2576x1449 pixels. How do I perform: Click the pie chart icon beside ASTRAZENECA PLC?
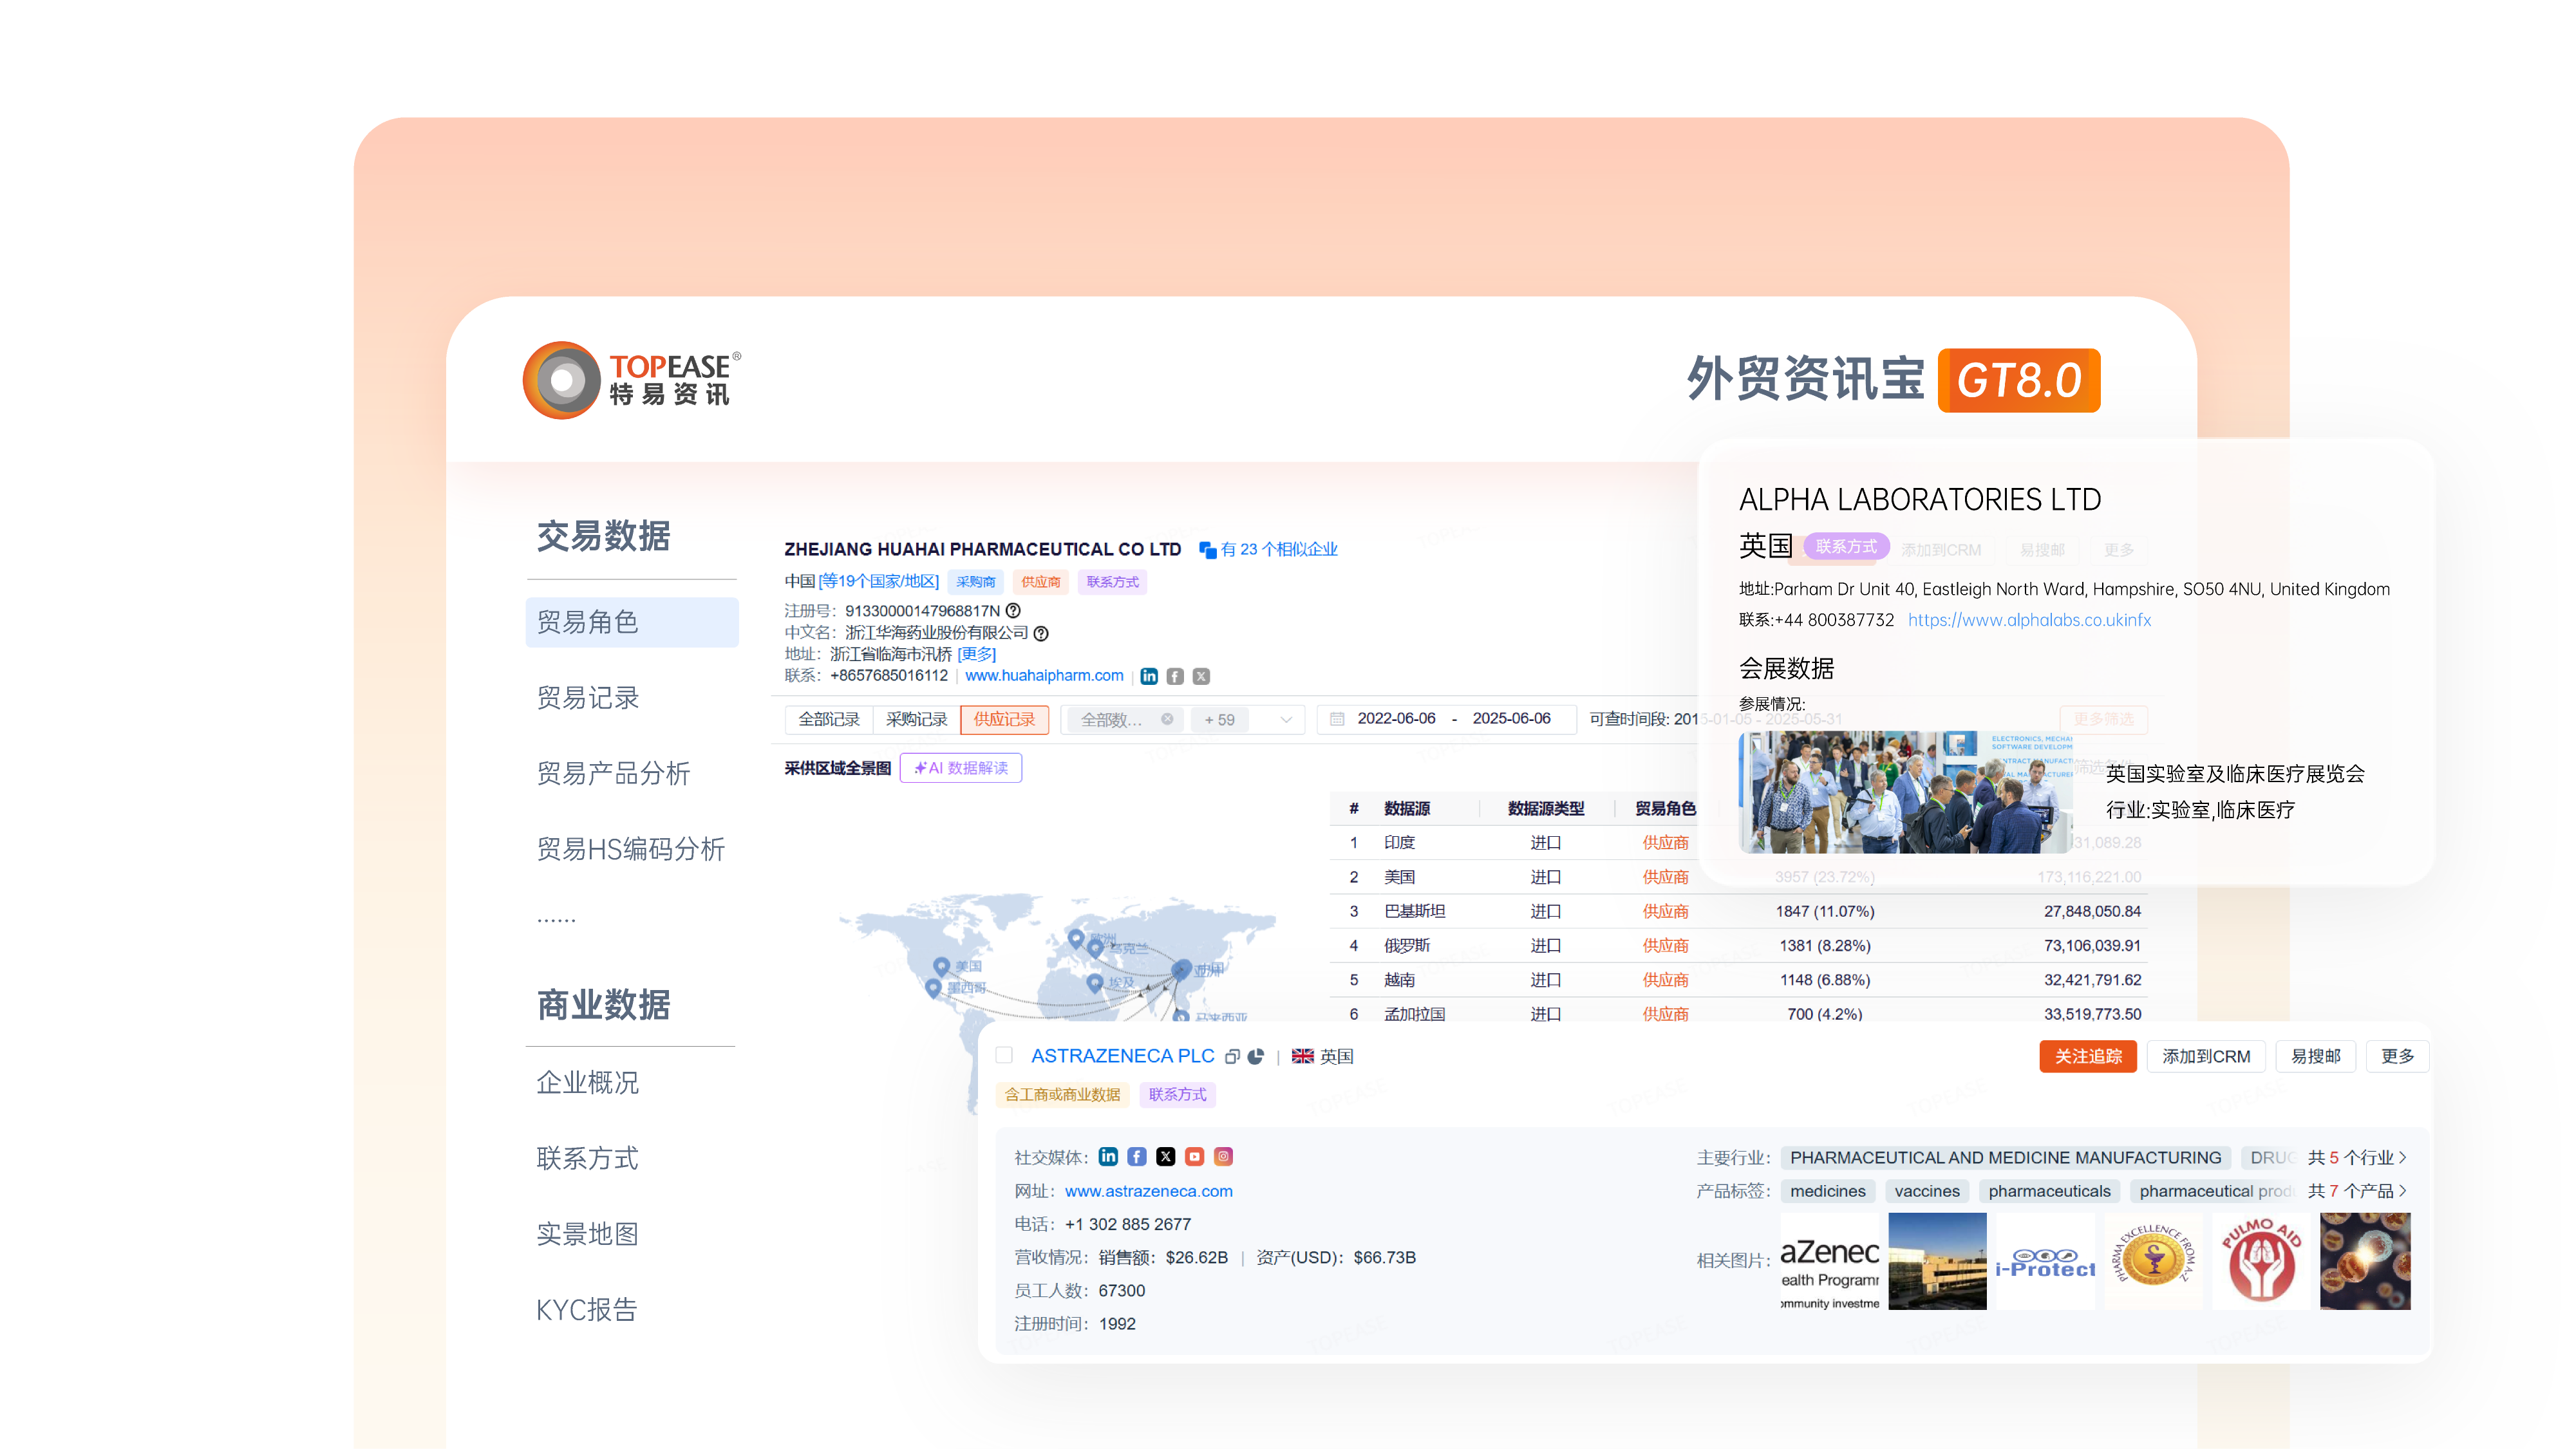click(x=1256, y=1057)
